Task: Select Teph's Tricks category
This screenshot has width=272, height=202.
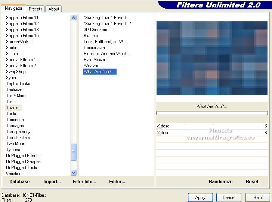Action: tap(18, 84)
